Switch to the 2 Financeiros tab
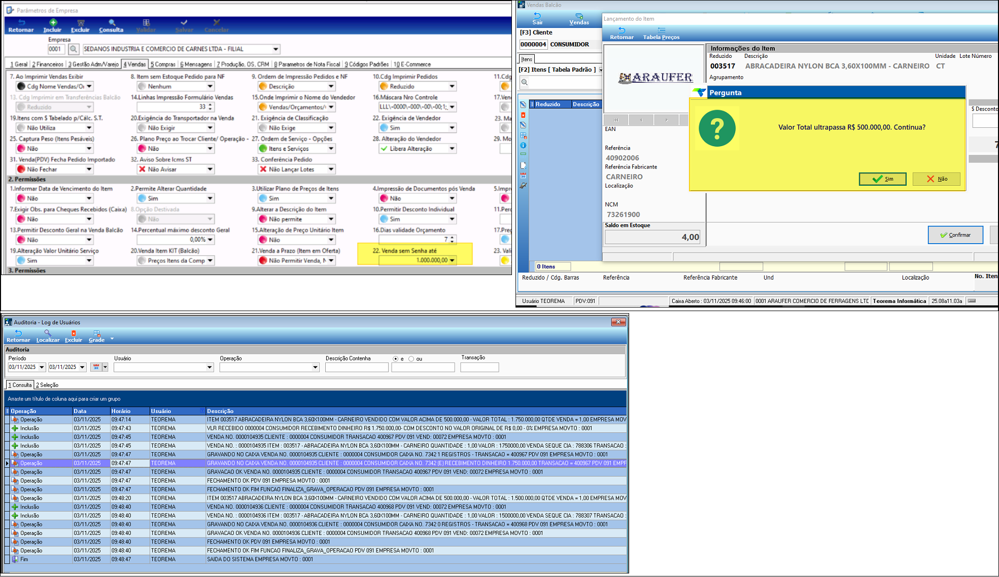The image size is (999, 577). coord(48,64)
